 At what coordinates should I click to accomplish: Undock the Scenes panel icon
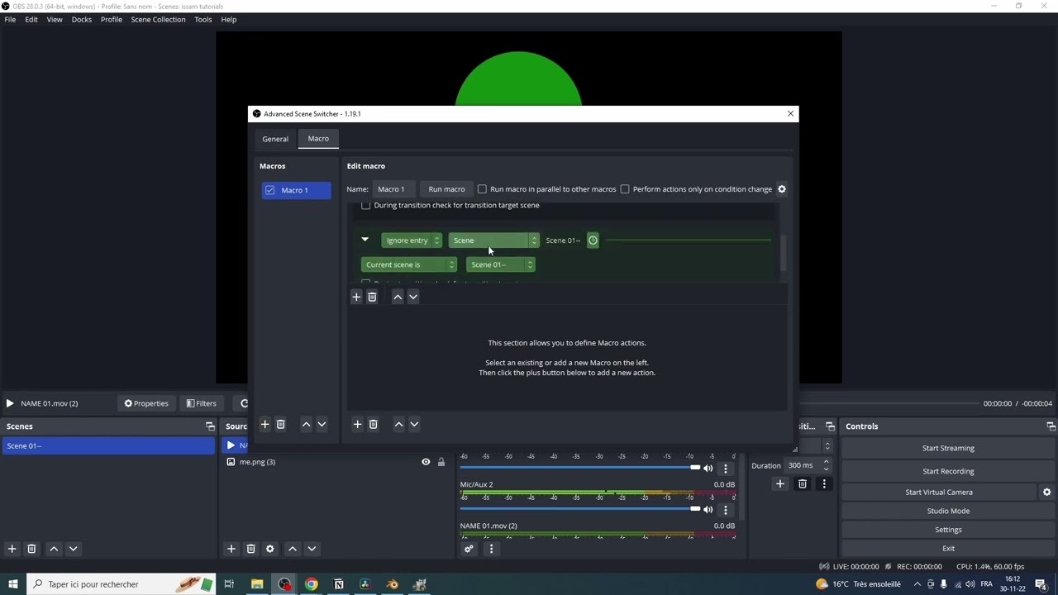(x=210, y=426)
